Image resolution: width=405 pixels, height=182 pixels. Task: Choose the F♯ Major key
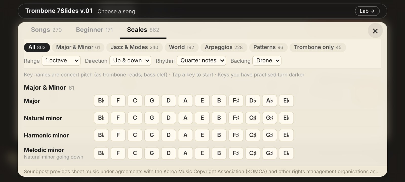236,101
